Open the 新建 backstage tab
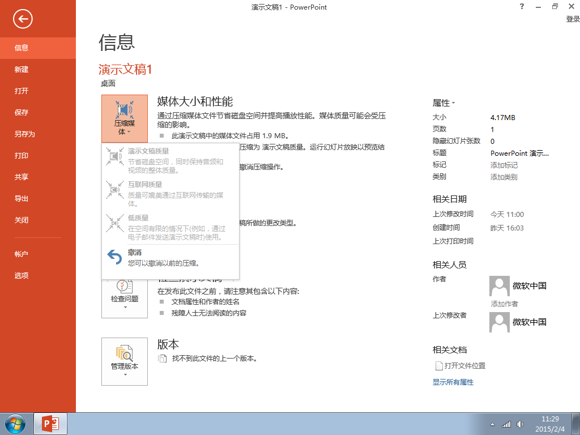 tap(38, 69)
